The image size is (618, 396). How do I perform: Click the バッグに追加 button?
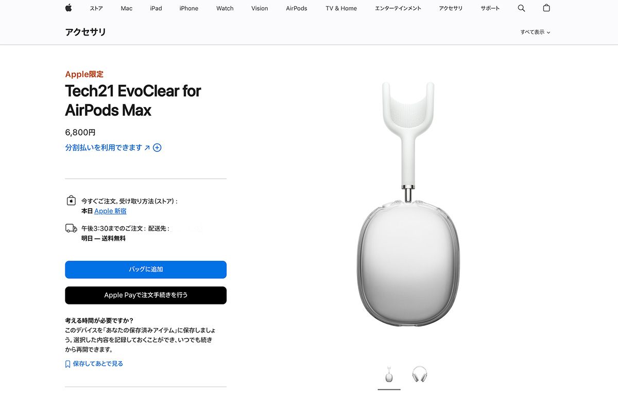click(x=145, y=269)
